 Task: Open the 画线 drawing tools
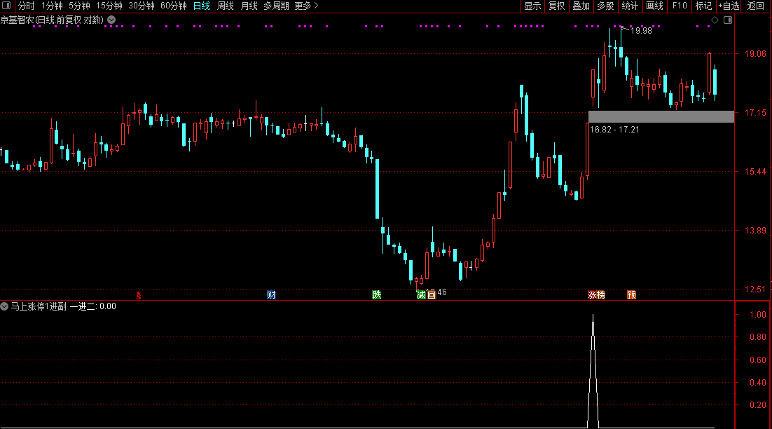point(654,6)
